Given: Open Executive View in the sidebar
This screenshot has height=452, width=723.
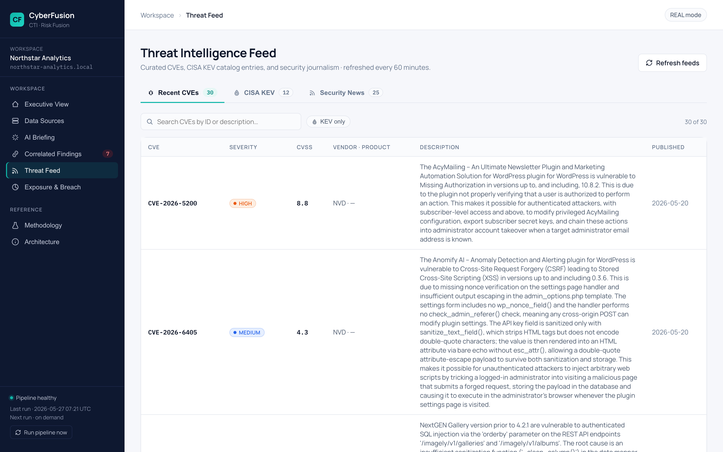Looking at the screenshot, I should 62,104.
